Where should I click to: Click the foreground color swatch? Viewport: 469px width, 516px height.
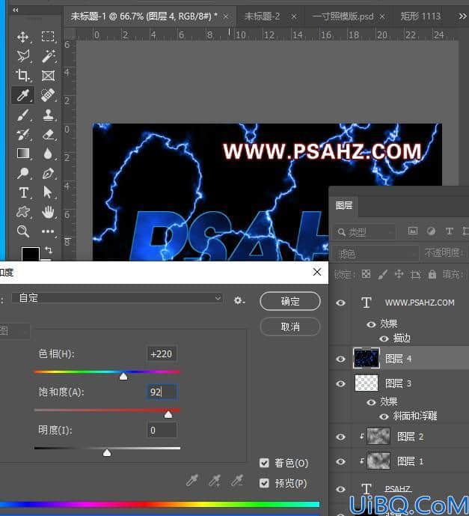click(30, 254)
